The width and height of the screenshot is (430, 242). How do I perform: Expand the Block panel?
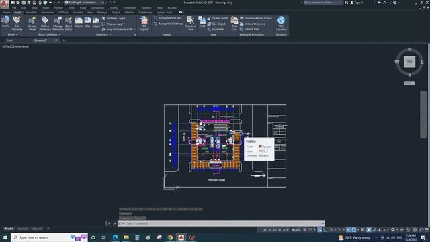(13, 34)
